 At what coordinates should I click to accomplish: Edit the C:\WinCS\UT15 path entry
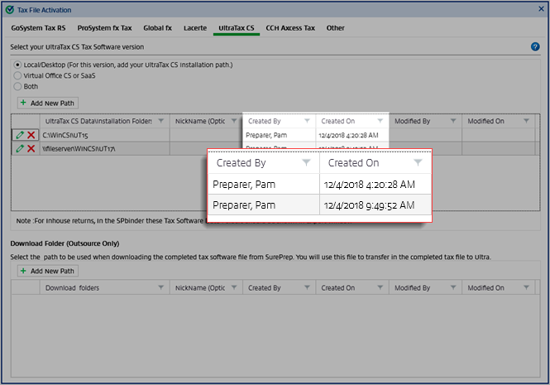[20, 135]
